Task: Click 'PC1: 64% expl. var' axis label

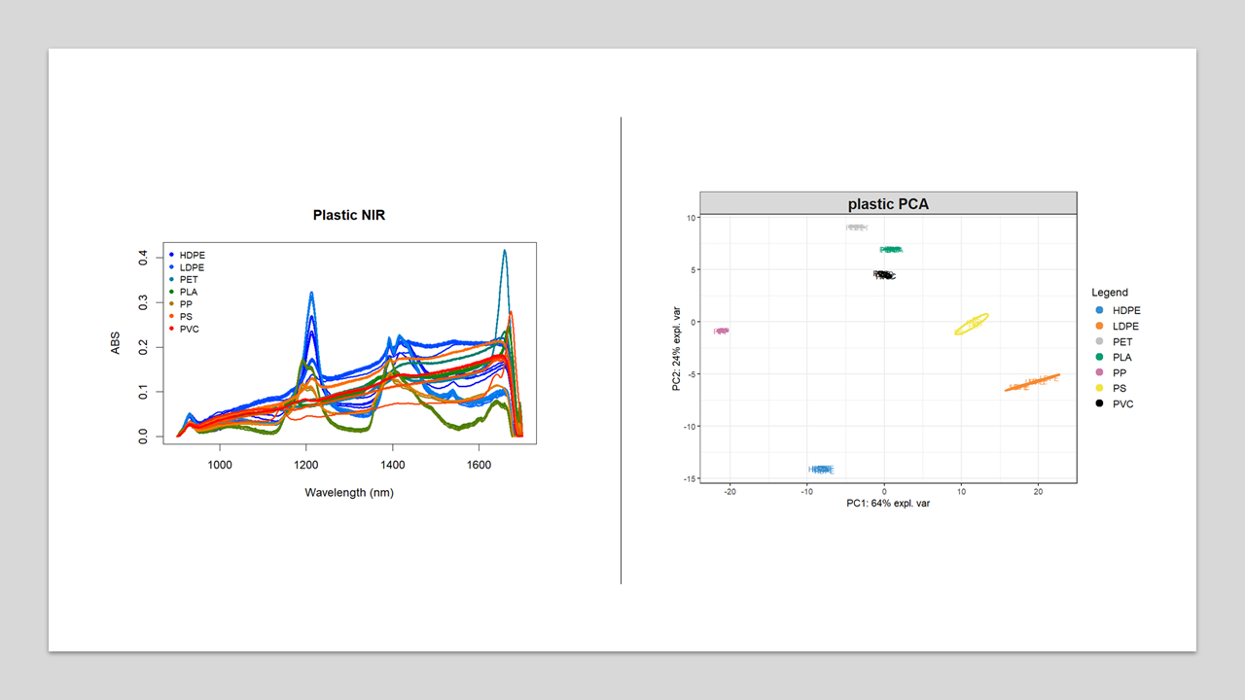Action: point(888,504)
